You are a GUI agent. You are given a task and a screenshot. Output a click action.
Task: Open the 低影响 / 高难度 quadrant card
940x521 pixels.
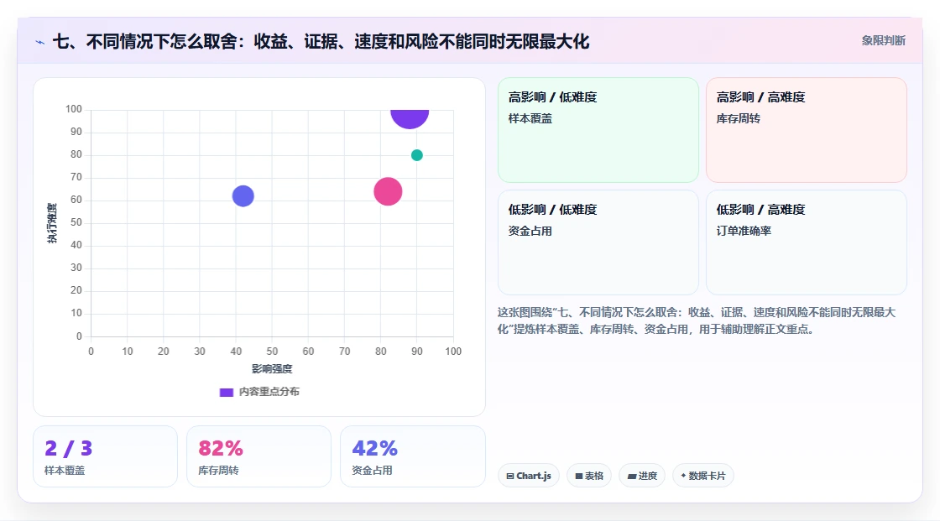pyautogui.click(x=807, y=242)
